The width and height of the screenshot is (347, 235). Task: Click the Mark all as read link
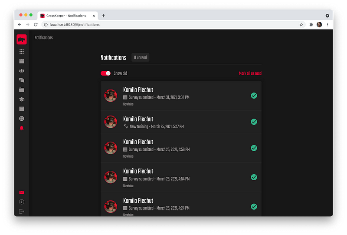click(x=250, y=73)
